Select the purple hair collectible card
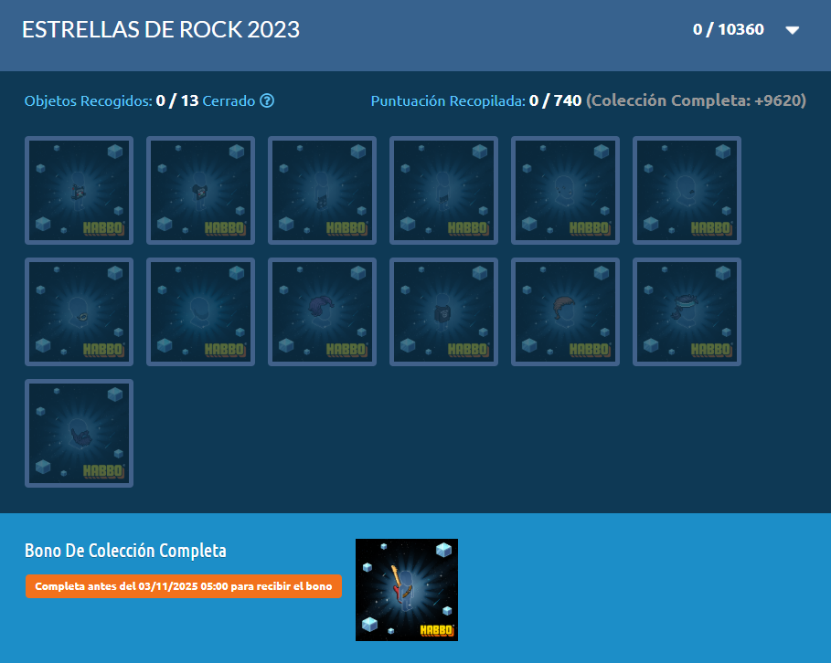831x663 pixels. click(322, 312)
